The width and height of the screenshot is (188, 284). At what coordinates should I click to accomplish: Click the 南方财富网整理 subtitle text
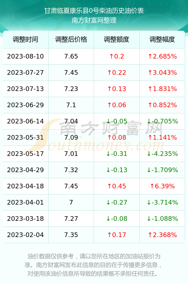94,20
